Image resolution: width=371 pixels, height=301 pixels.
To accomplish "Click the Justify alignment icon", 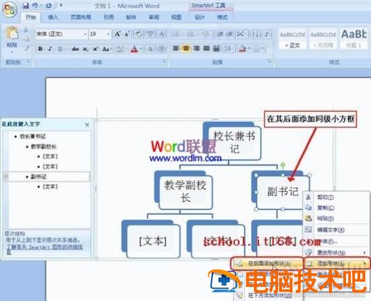I will pyautogui.click(x=206, y=48).
